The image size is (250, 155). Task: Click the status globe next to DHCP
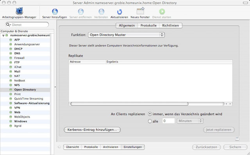tap(11, 49)
